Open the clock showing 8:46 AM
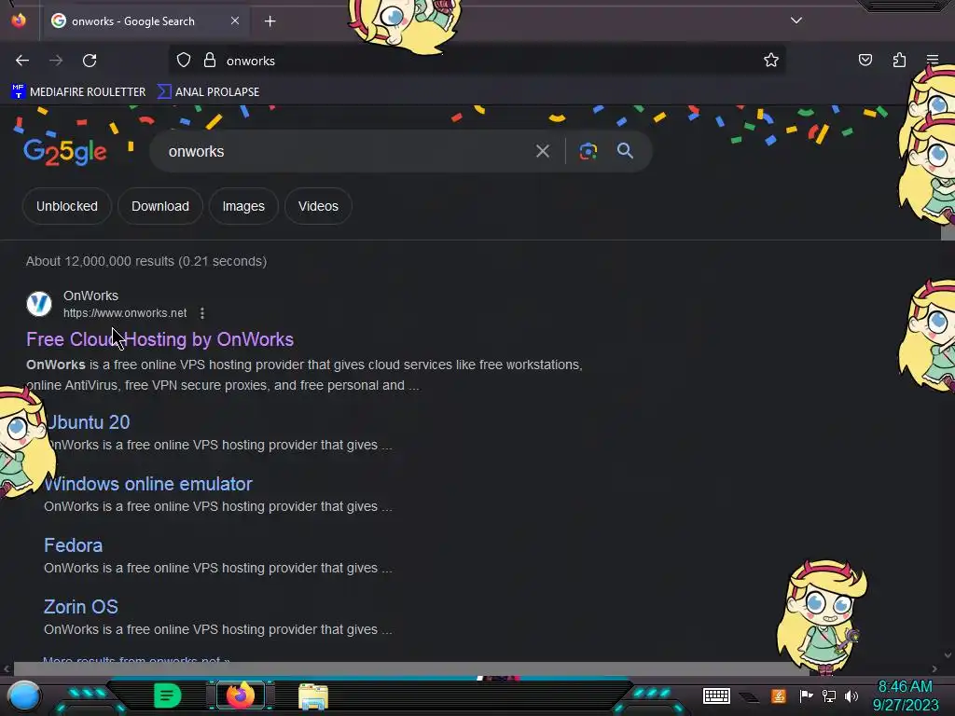 (x=906, y=695)
